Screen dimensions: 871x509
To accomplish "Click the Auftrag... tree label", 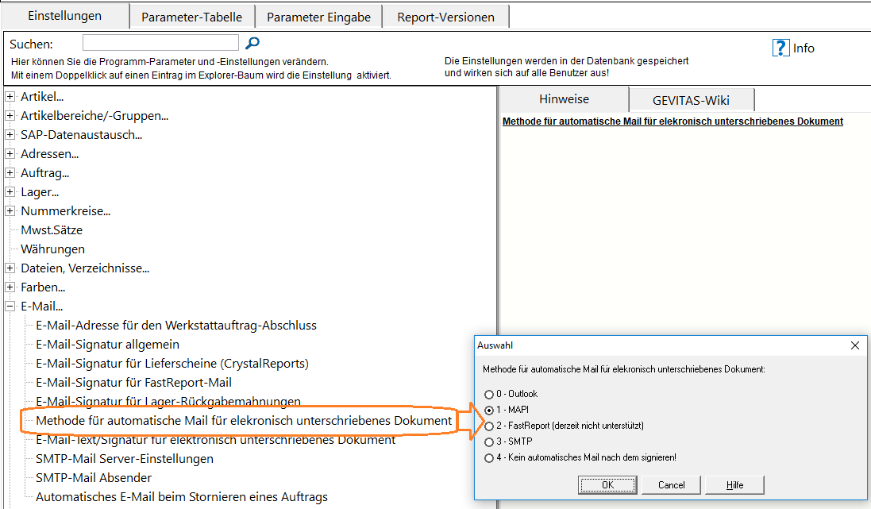I will tap(45, 173).
